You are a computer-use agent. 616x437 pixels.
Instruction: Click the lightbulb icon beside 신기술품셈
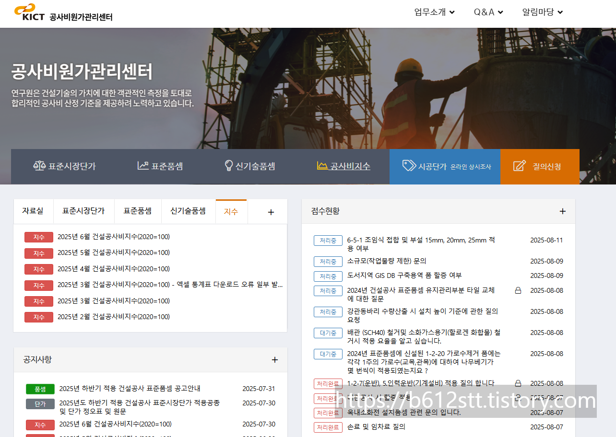(x=229, y=166)
